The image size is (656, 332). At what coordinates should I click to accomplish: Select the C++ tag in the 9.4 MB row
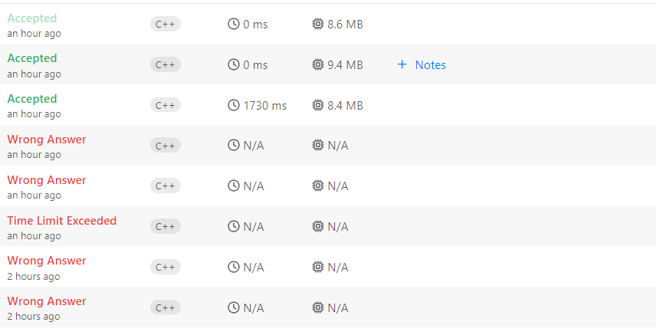click(x=166, y=64)
